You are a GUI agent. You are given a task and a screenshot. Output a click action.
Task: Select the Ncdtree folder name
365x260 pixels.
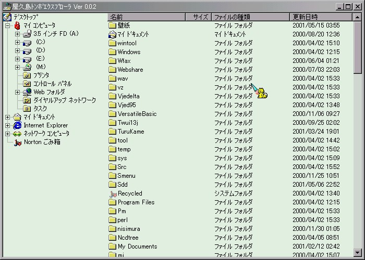(x=128, y=238)
